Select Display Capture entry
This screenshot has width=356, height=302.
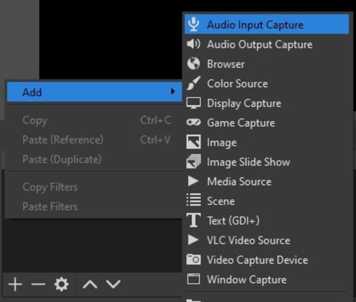[x=267, y=103]
